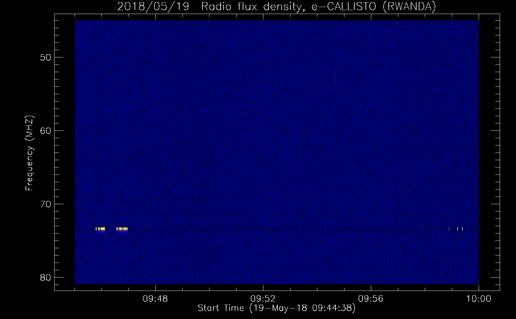Click the 09:48 time tick label
Image resolution: width=516 pixels, height=319 pixels.
click(x=155, y=299)
